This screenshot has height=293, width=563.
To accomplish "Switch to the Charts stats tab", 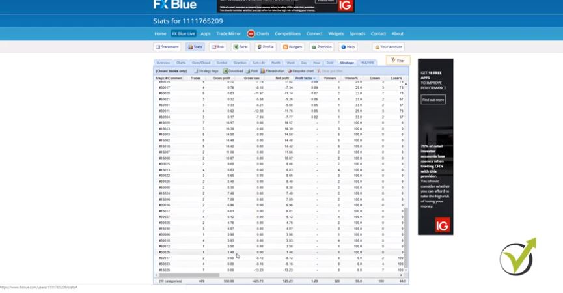I will point(180,63).
